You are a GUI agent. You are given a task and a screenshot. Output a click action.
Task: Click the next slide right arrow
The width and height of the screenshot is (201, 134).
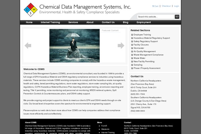tap(121, 46)
